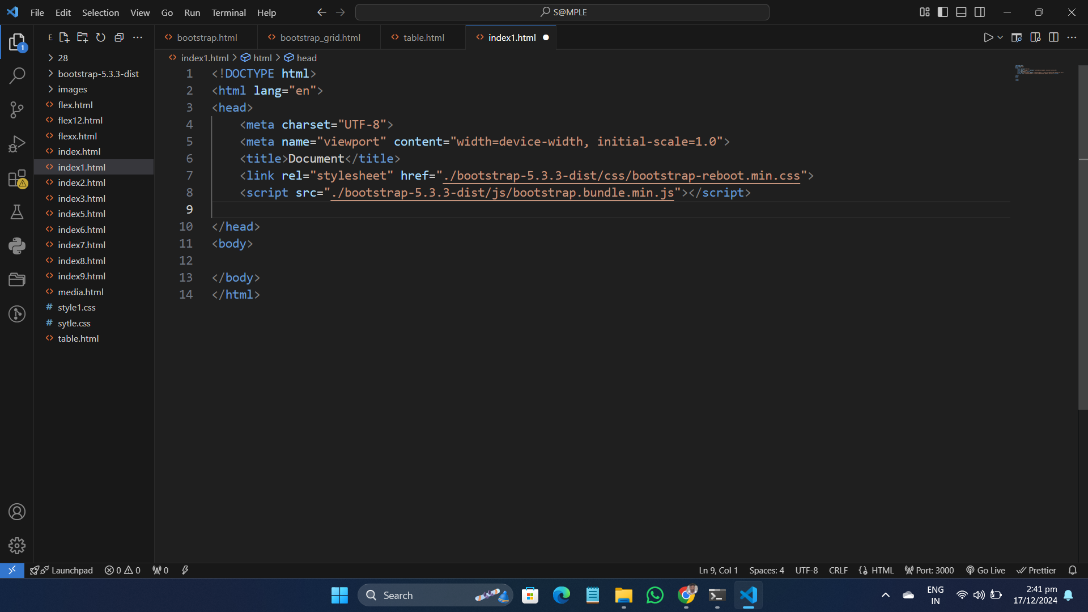Expand the bootstrap-5.3.3-dist folder
1088x612 pixels.
pyautogui.click(x=98, y=74)
